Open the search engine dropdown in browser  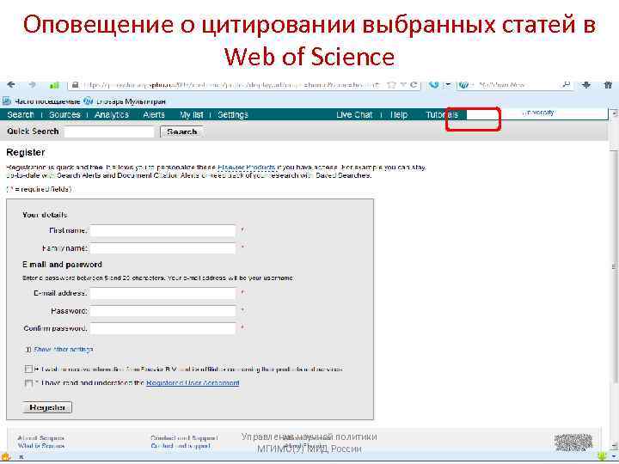[467, 85]
